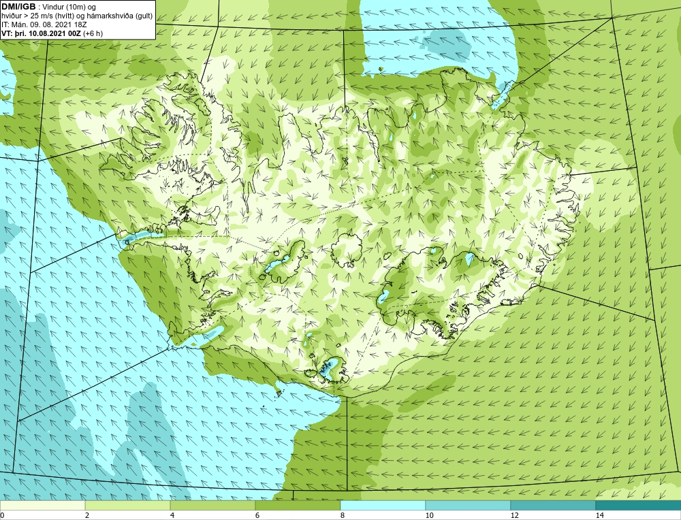Select the 0–2 m/s pale color swatch
The width and height of the screenshot is (681, 520).
(x=42, y=505)
